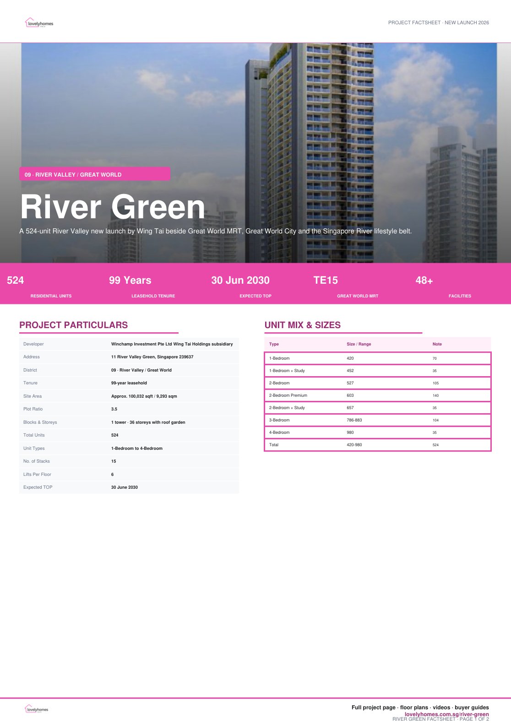The width and height of the screenshot is (511, 723).
Task: Click the note 140 in 2-Bedroom Premium row
Action: [435, 395]
